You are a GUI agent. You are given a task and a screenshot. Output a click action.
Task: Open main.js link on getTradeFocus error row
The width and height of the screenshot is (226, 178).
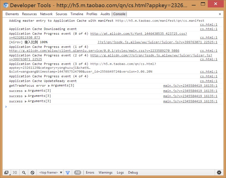click(x=190, y=86)
